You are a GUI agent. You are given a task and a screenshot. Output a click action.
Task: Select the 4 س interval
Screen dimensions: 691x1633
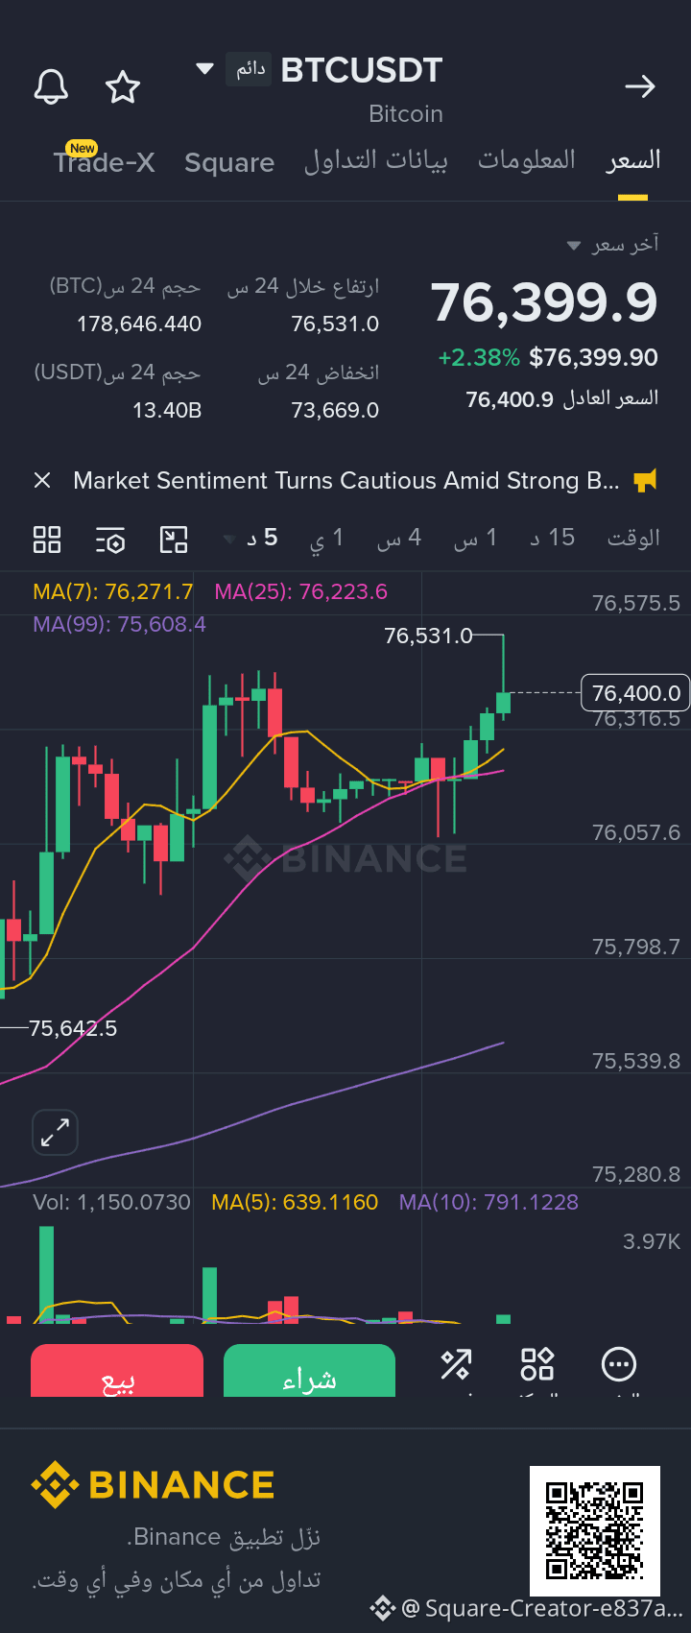(399, 539)
